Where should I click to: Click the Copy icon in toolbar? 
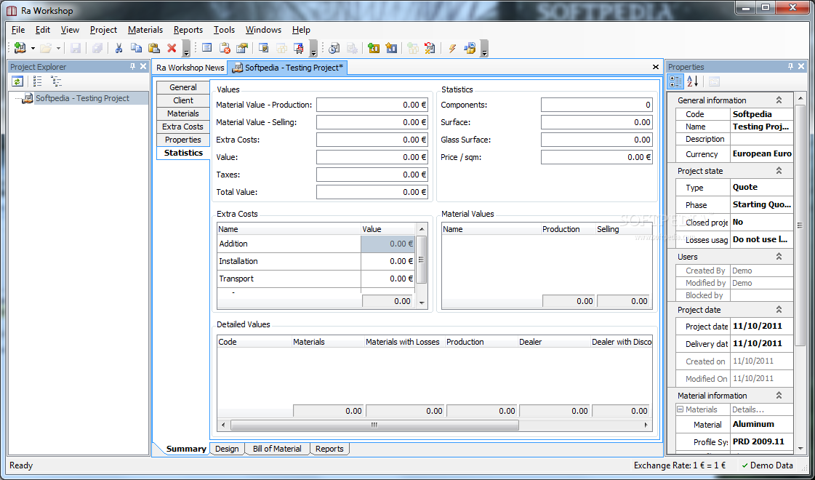[x=136, y=49]
